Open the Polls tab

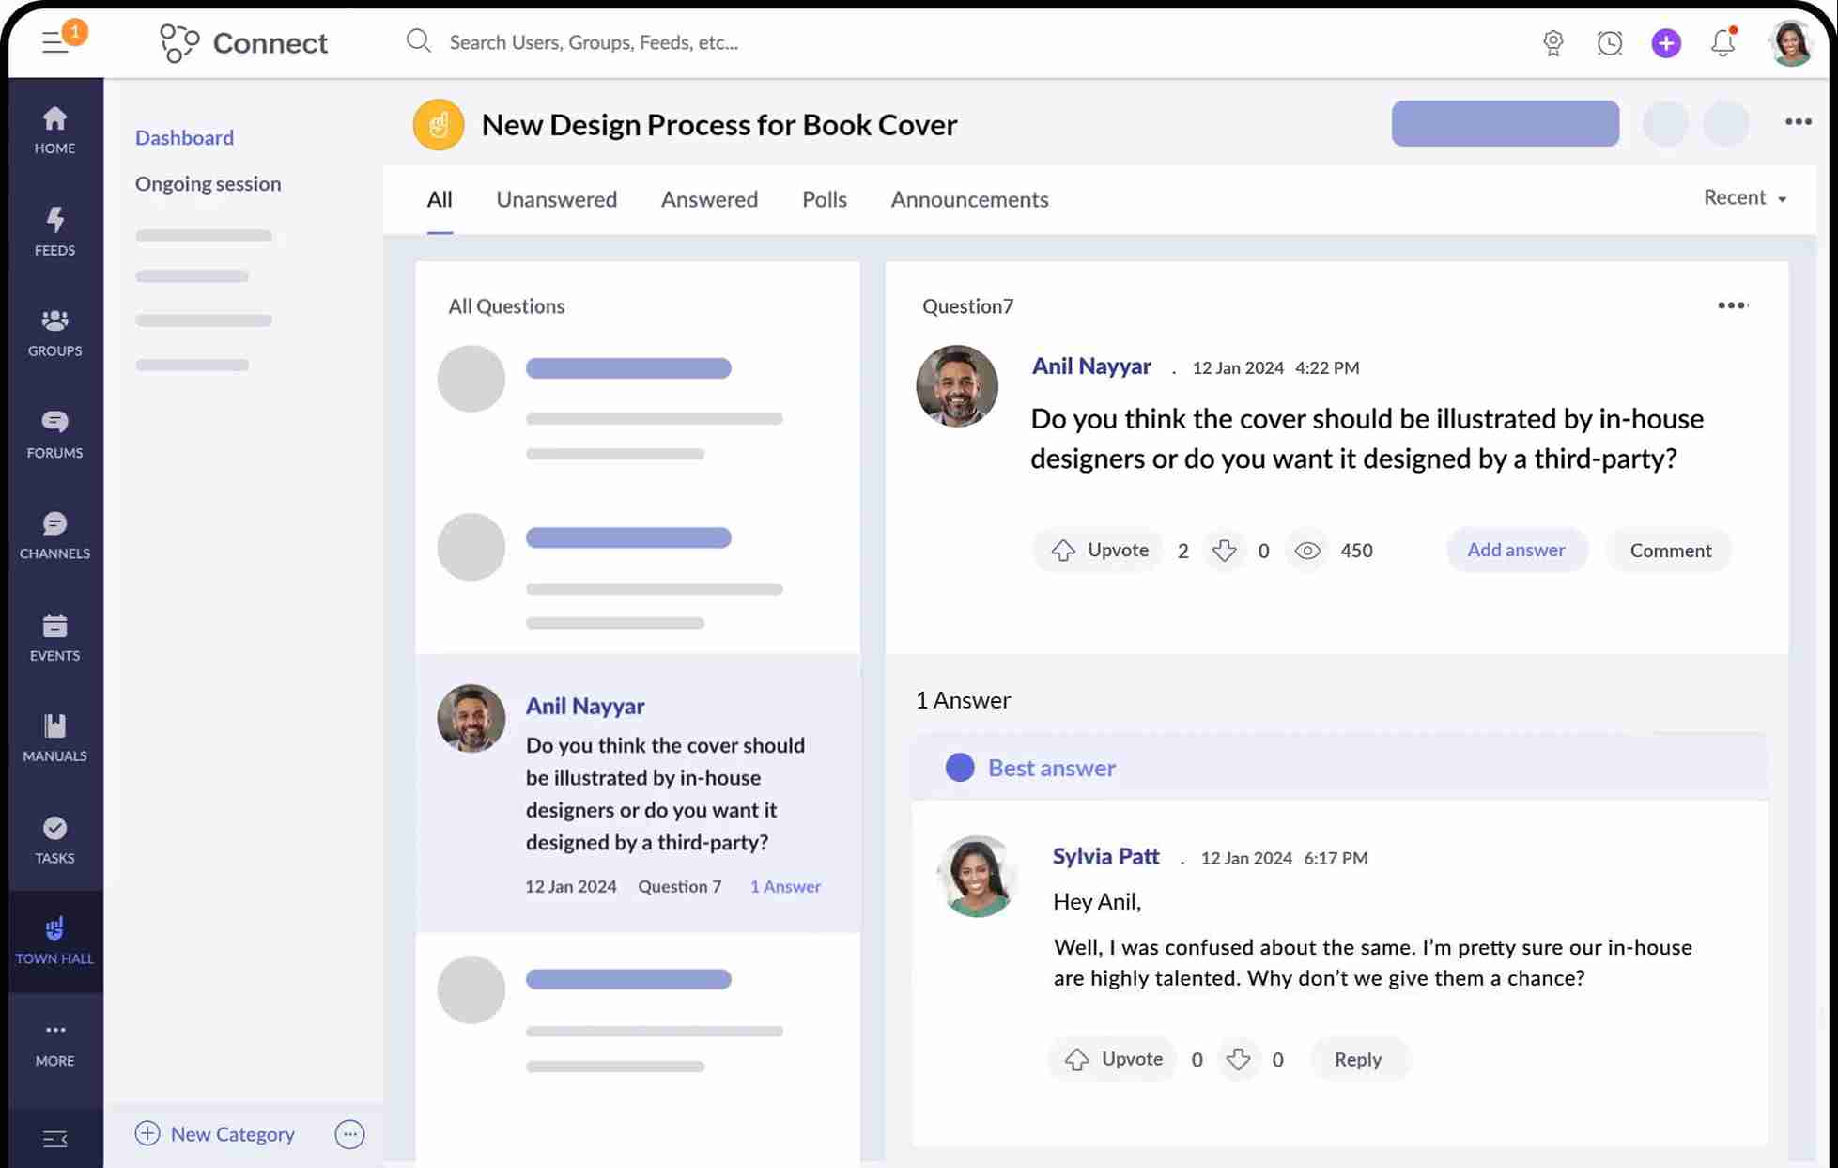coord(824,199)
